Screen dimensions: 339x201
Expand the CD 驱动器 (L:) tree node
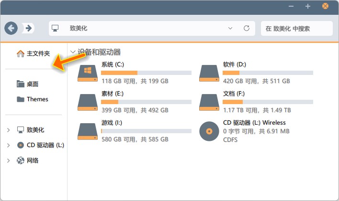click(x=9, y=145)
